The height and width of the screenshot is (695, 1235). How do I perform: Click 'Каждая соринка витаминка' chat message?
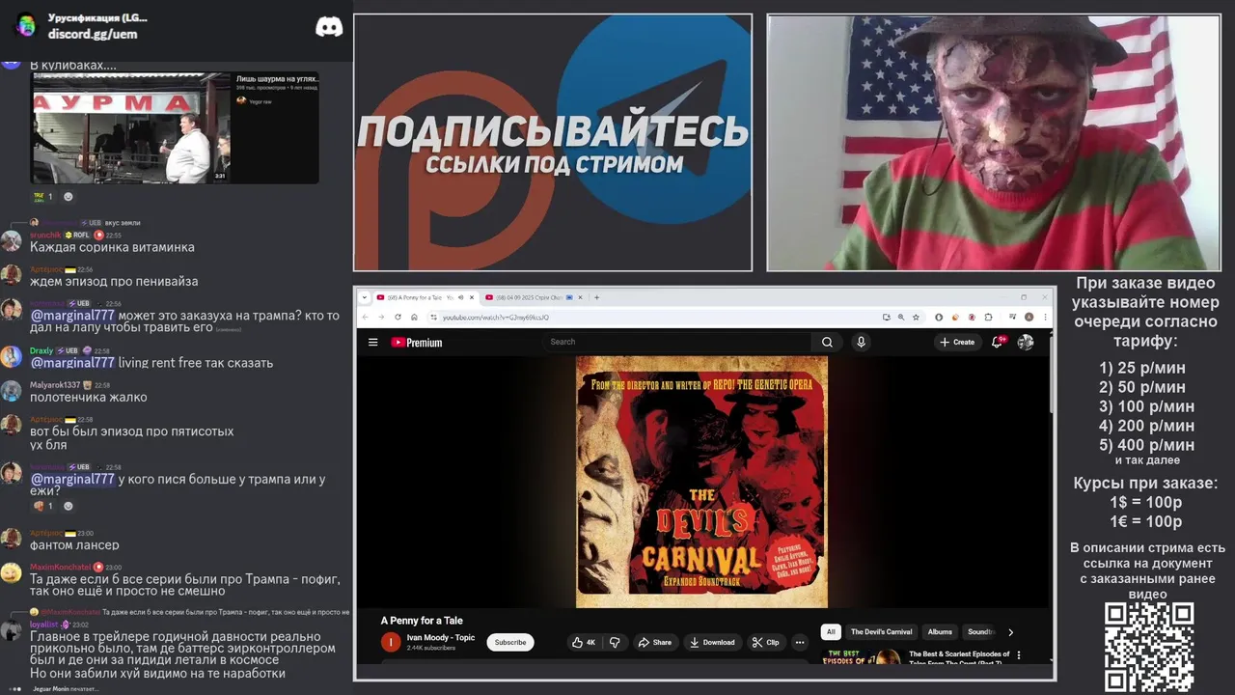pos(112,247)
